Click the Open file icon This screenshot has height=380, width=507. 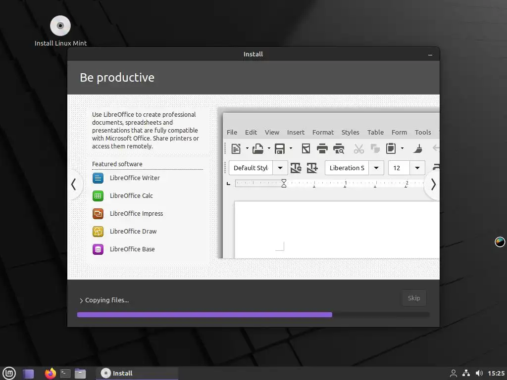pos(257,148)
